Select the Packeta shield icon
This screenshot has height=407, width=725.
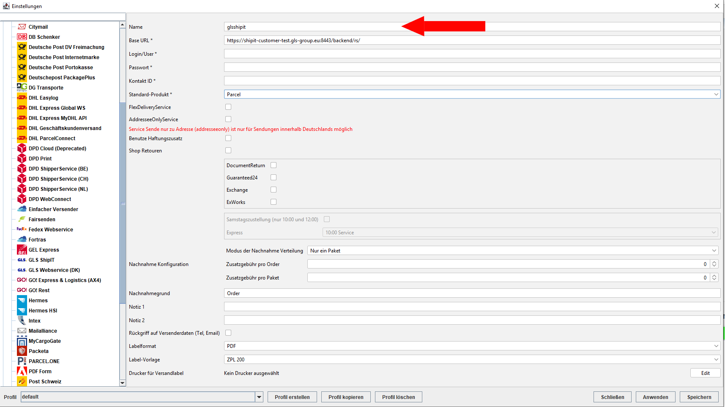[22, 351]
